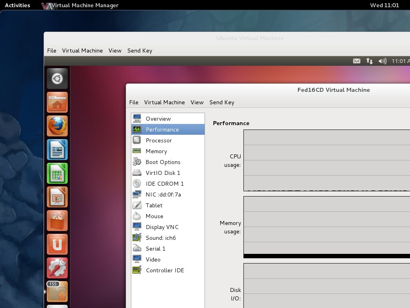Launch LibreOffice Calc from Ubuntu launcher
Viewport: 410px width, 308px height.
(x=57, y=173)
